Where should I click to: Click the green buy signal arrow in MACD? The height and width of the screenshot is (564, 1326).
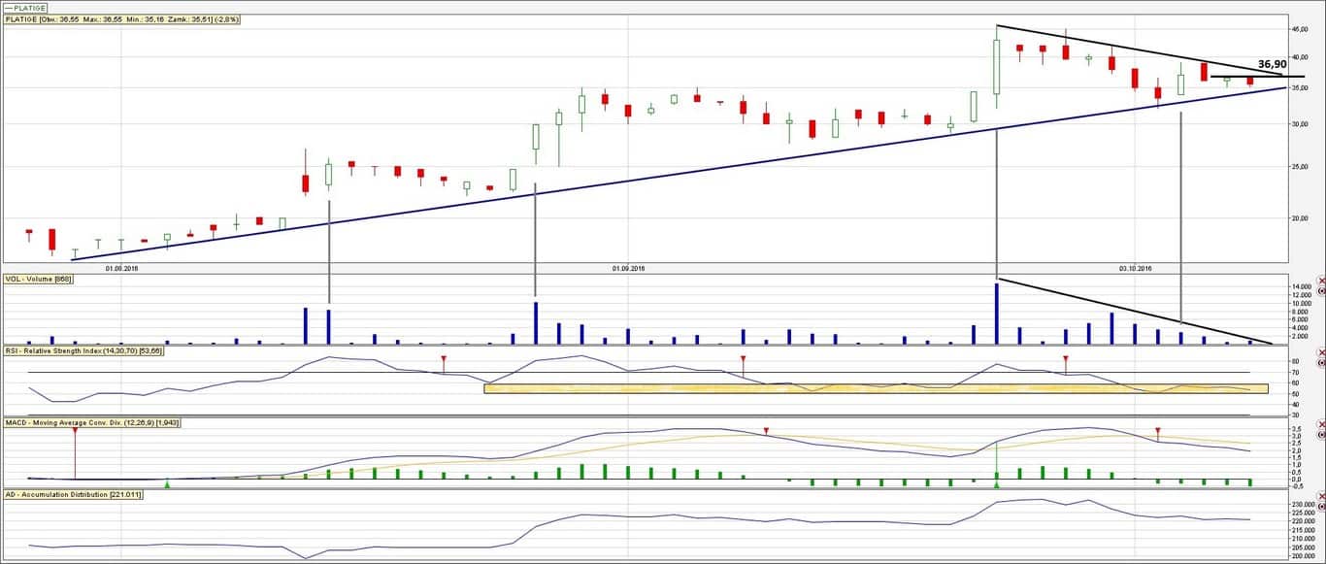[168, 482]
